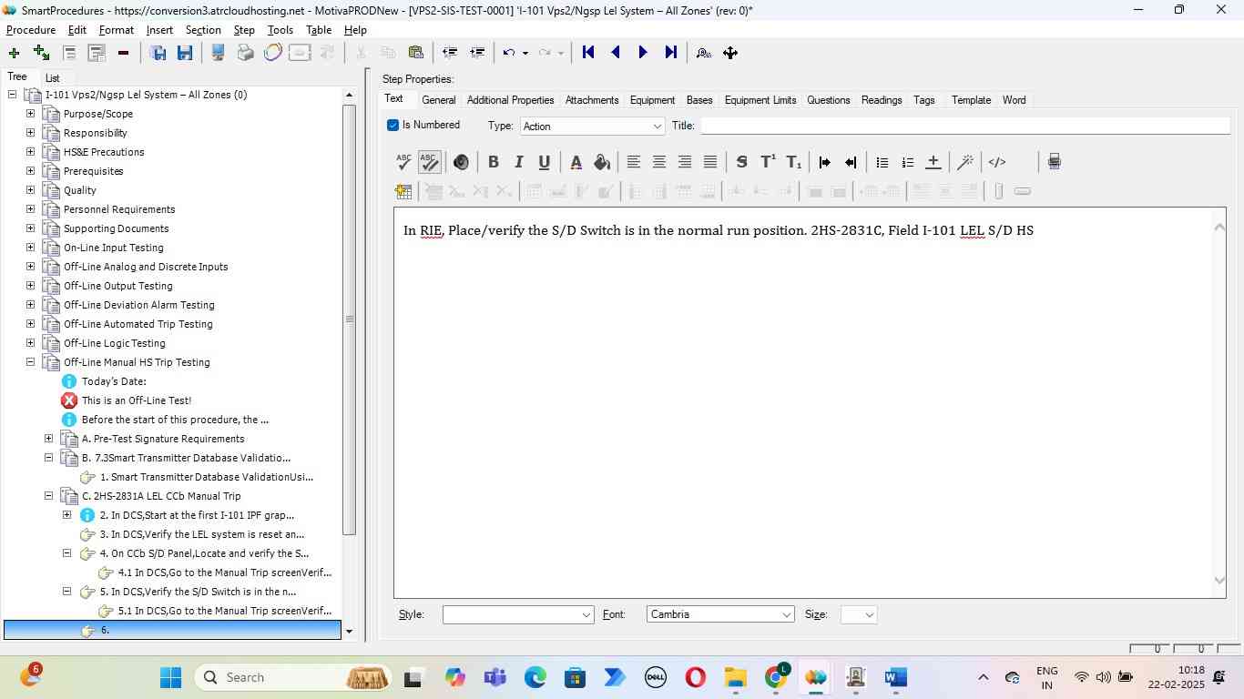Click the paint bucket highlight color icon

[x=601, y=162]
